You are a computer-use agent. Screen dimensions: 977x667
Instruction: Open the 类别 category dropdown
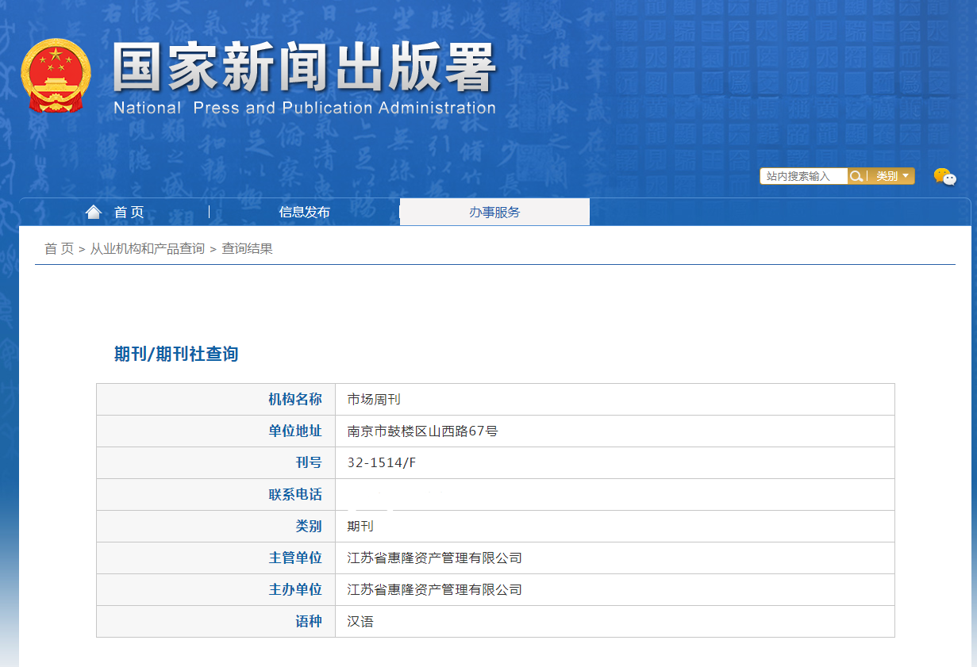click(x=892, y=176)
